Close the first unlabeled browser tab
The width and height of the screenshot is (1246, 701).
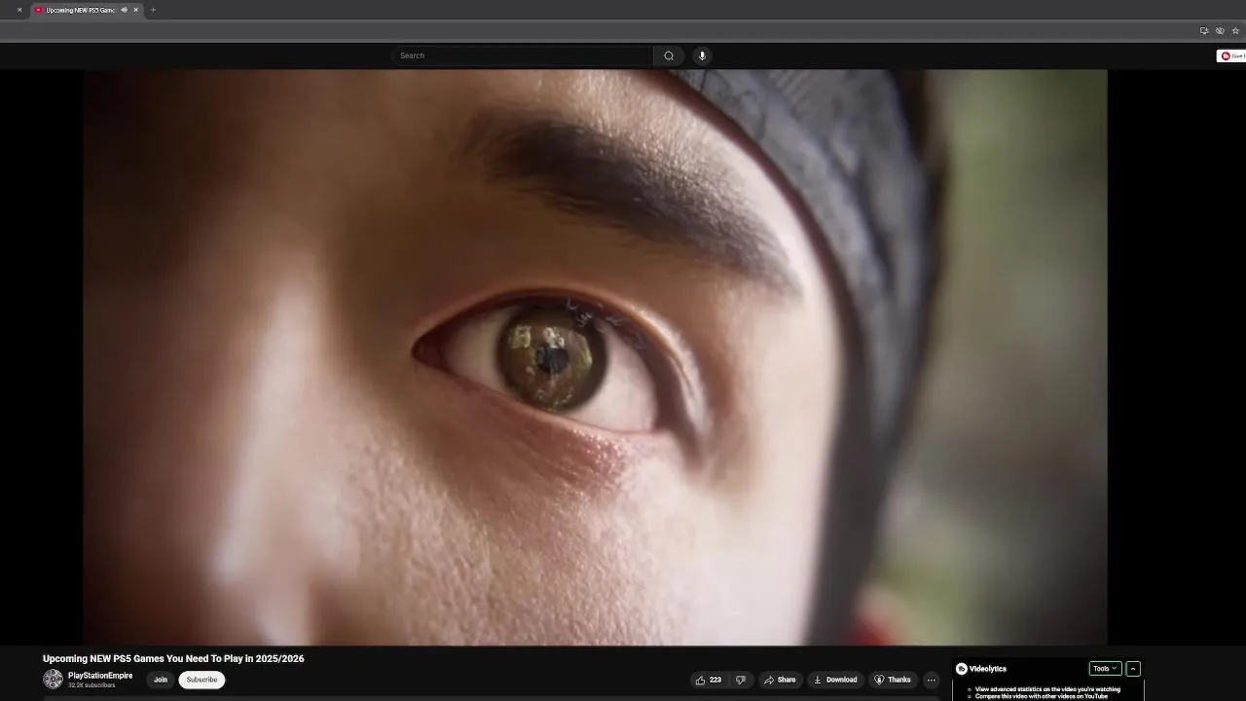click(x=19, y=10)
